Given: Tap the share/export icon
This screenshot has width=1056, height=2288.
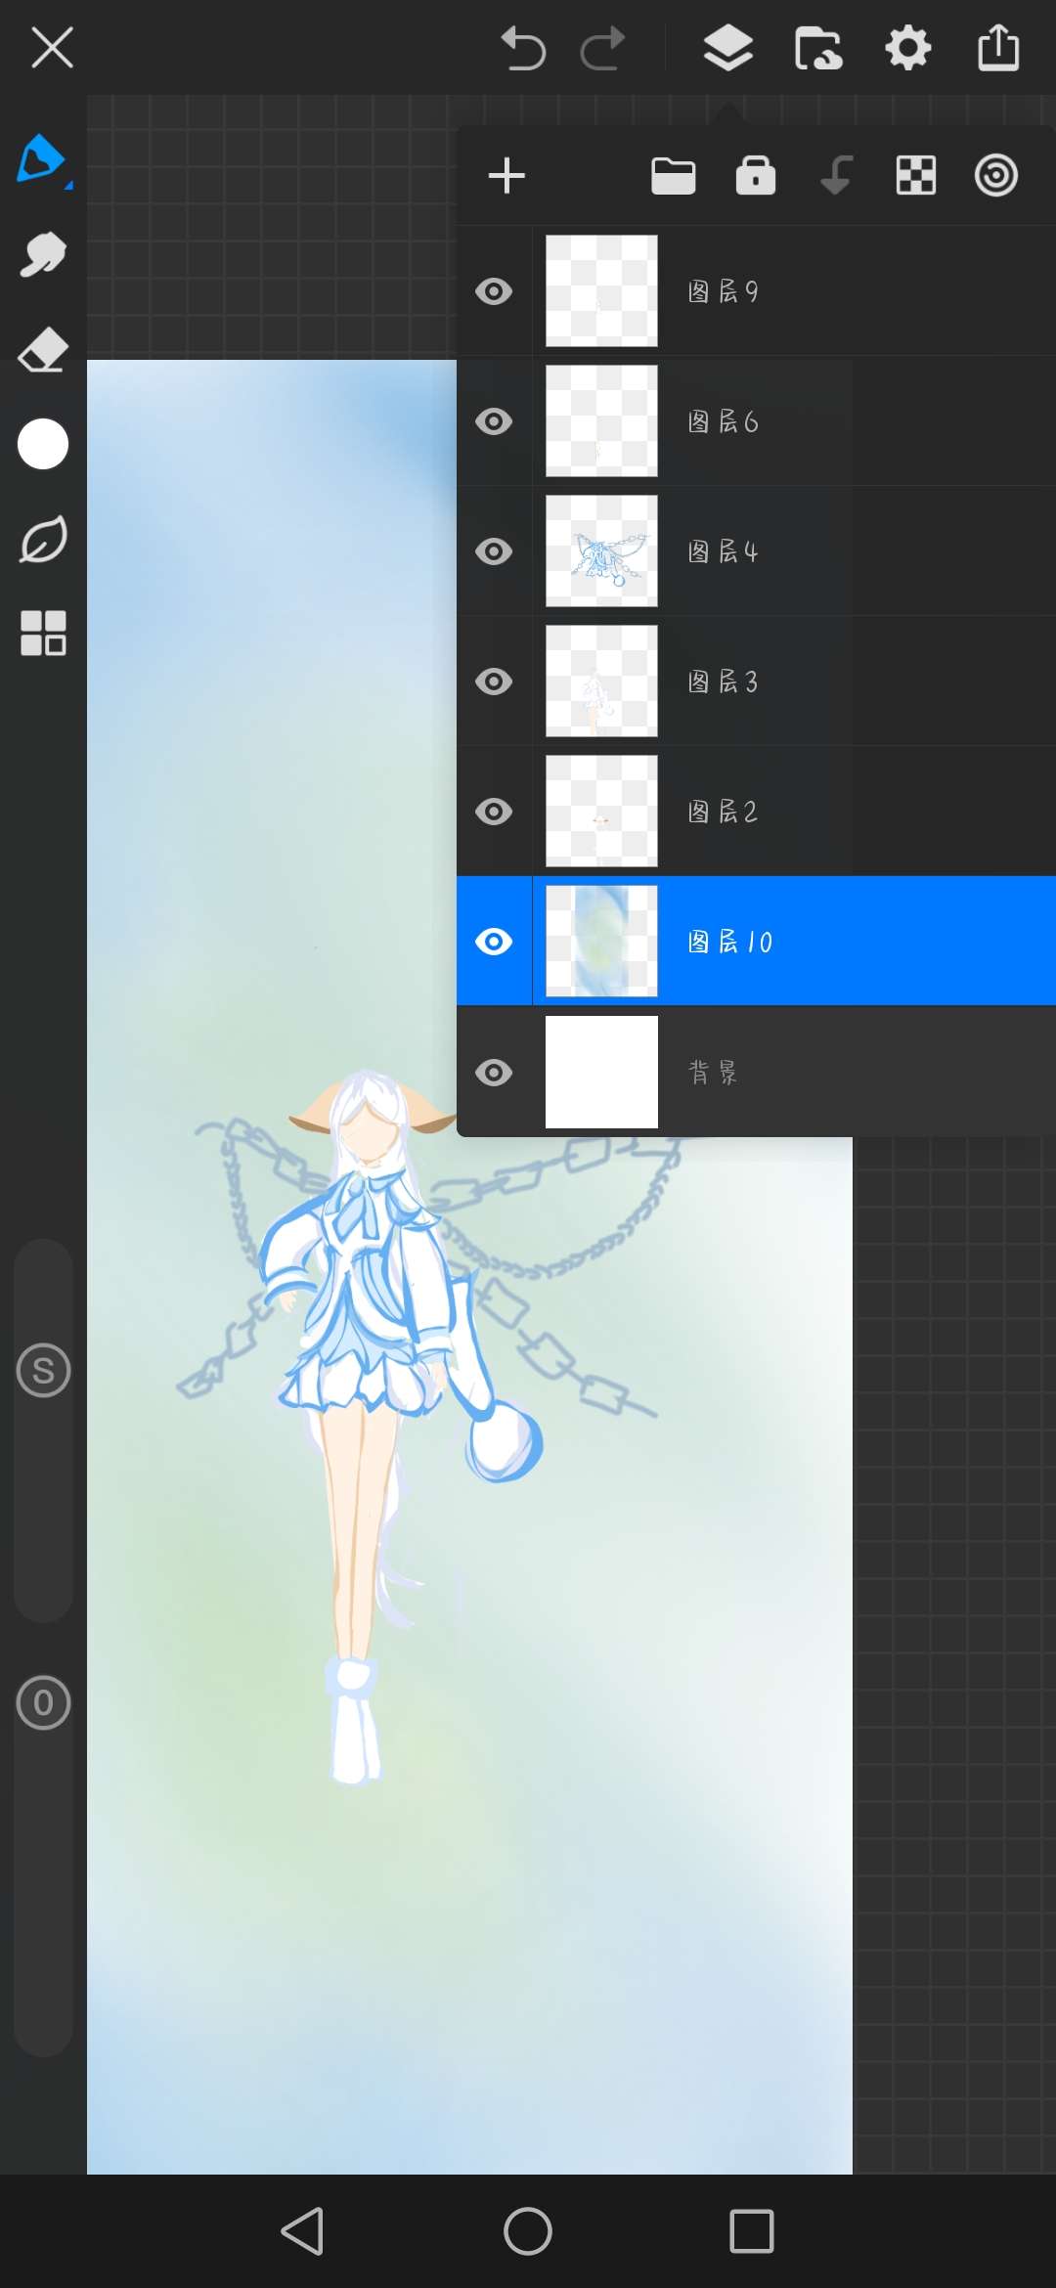Looking at the screenshot, I should [x=998, y=47].
